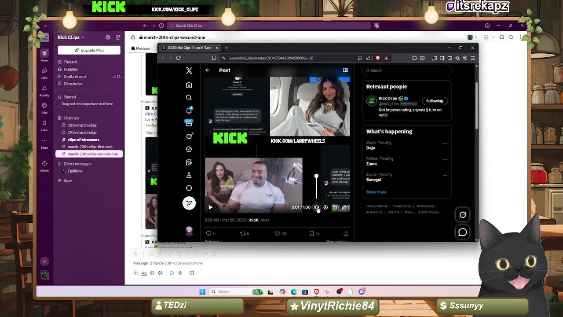Open Quillians direct message

(x=75, y=171)
